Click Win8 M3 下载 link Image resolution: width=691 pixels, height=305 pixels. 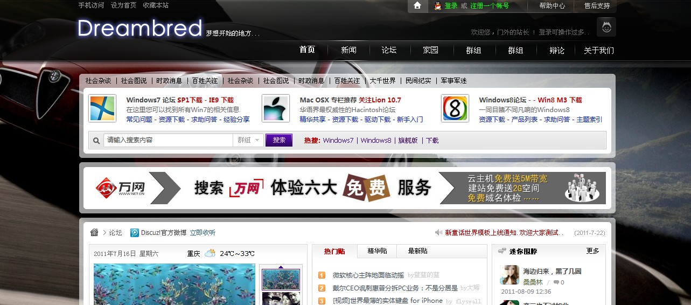tap(560, 100)
